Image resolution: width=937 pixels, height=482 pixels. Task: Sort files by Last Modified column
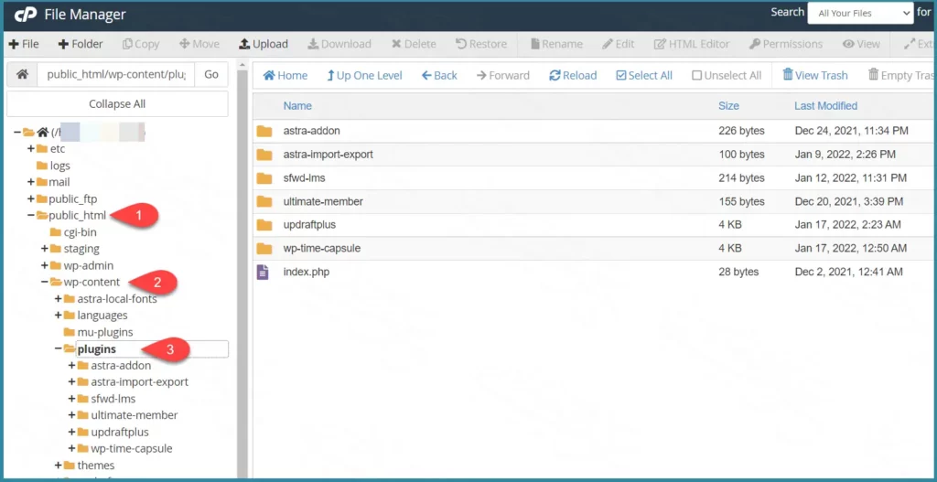point(825,106)
